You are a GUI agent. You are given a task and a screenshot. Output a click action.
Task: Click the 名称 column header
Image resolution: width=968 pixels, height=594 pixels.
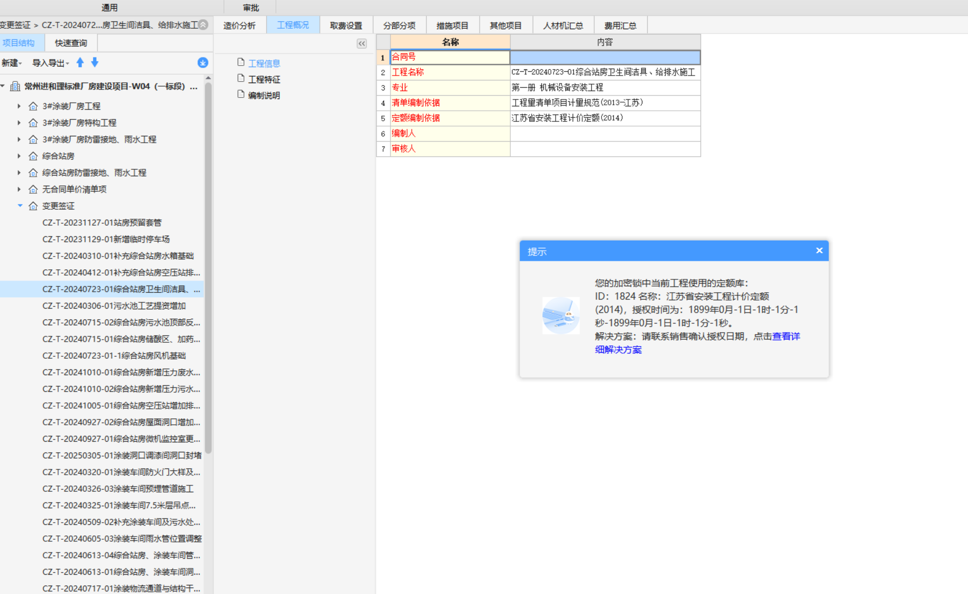tap(450, 42)
